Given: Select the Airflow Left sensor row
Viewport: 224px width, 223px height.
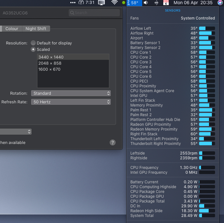Looking at the screenshot, I should (x=173, y=28).
